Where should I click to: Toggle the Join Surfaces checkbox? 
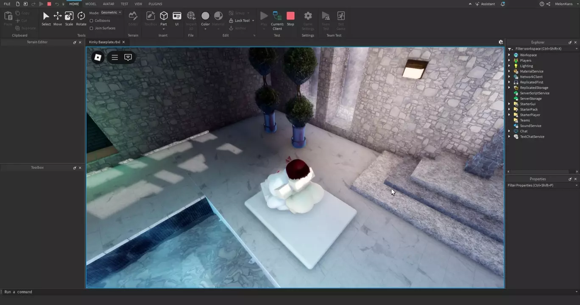(x=92, y=28)
